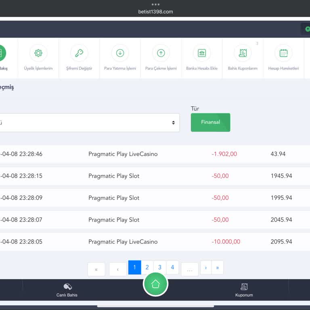Jump to first page with « button
The image size is (310, 310).
[x=96, y=269]
